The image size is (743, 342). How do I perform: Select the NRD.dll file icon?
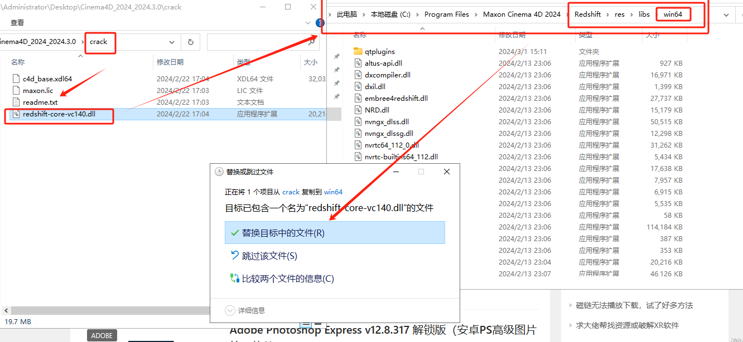coord(359,110)
